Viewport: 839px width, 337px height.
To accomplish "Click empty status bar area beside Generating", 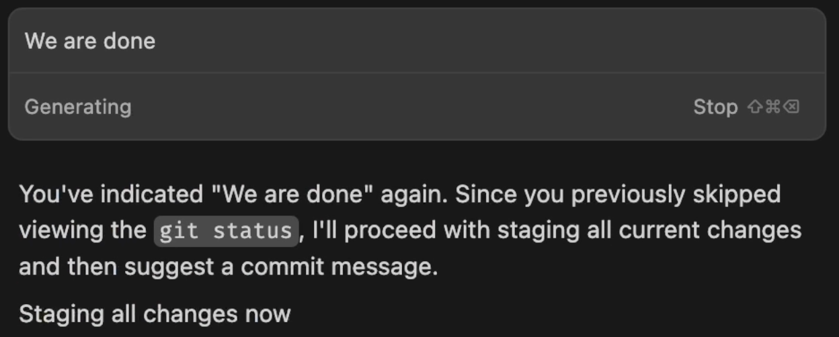I will click(410, 107).
